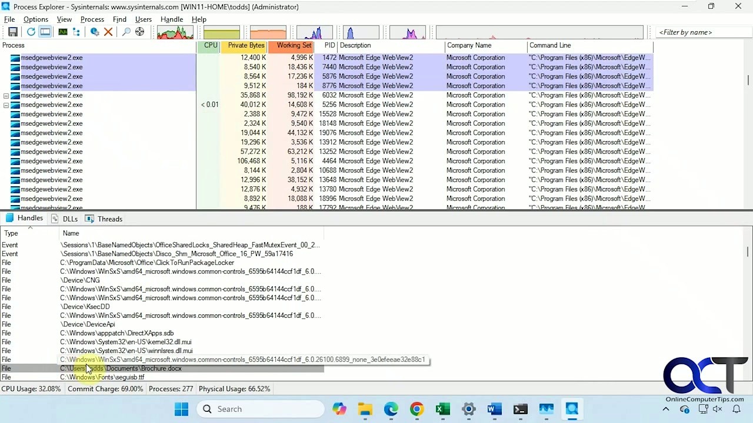The height and width of the screenshot is (423, 753).
Task: Sort processes by the PID column
Action: point(329,45)
